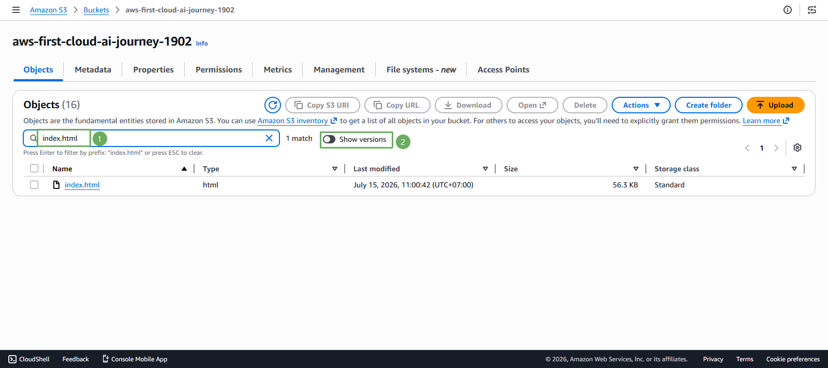Refresh the objects list

click(x=273, y=105)
